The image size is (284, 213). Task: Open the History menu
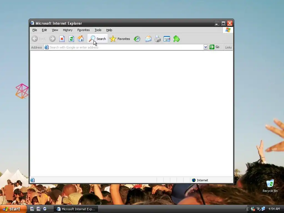pos(68,30)
